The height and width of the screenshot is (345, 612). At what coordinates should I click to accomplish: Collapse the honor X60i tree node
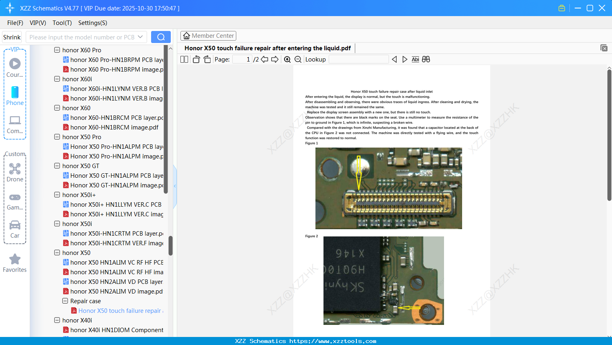57,79
